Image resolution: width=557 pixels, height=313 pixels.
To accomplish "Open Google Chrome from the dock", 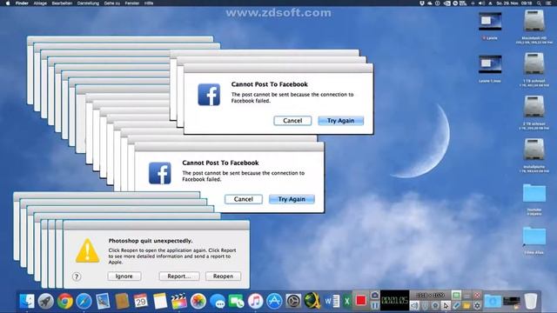I will pyautogui.click(x=65, y=302).
